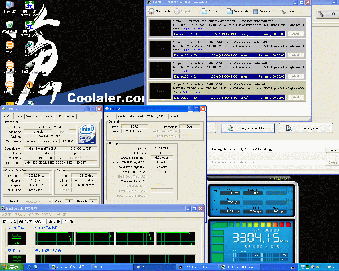
Task: Click the Add batch icon
Action: pyautogui.click(x=204, y=11)
